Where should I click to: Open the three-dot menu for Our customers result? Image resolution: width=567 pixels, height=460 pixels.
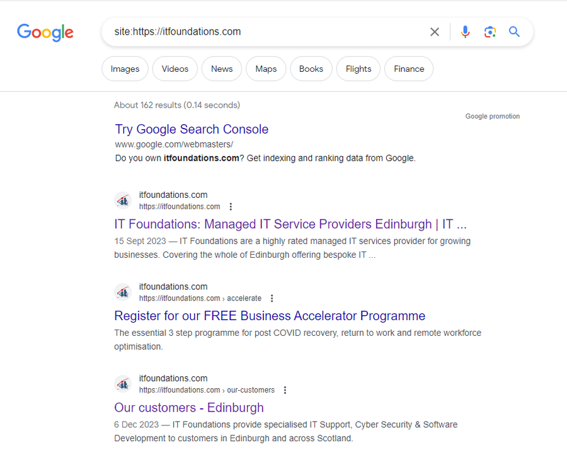pyautogui.click(x=285, y=390)
